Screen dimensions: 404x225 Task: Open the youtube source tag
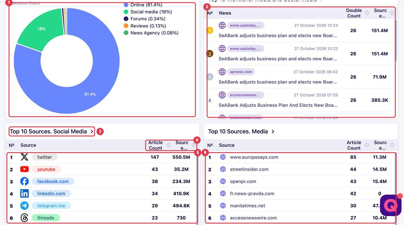tap(46, 169)
